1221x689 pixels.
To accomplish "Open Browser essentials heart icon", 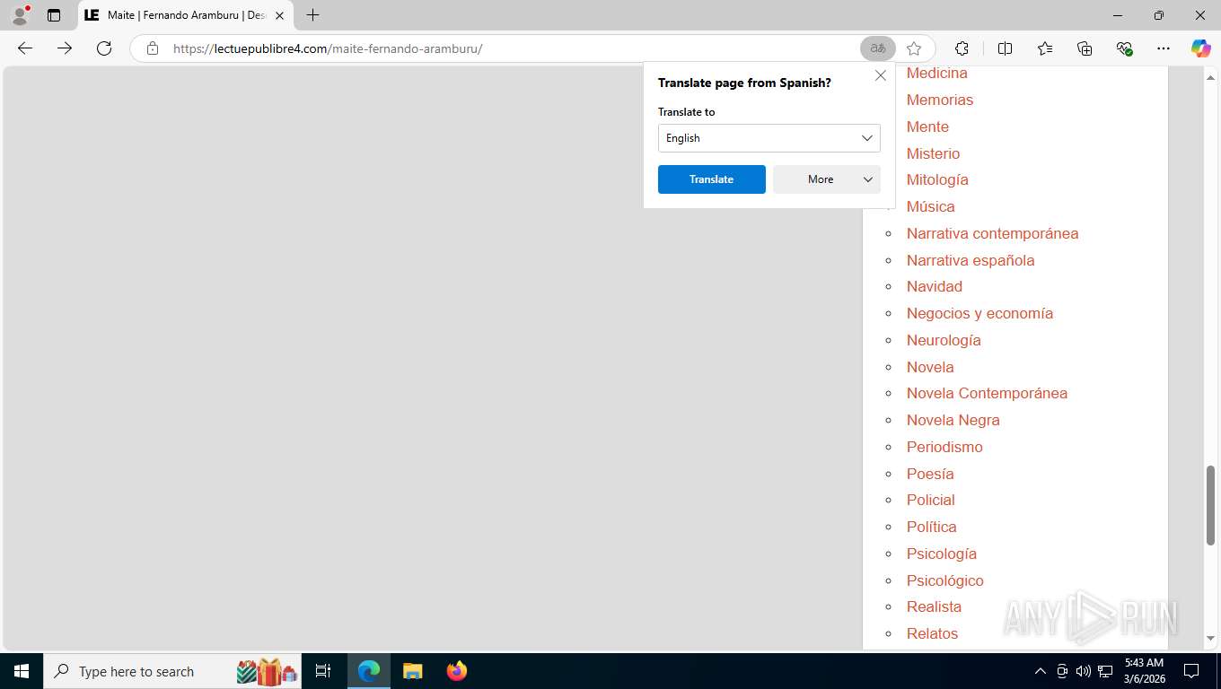I will point(1124,48).
